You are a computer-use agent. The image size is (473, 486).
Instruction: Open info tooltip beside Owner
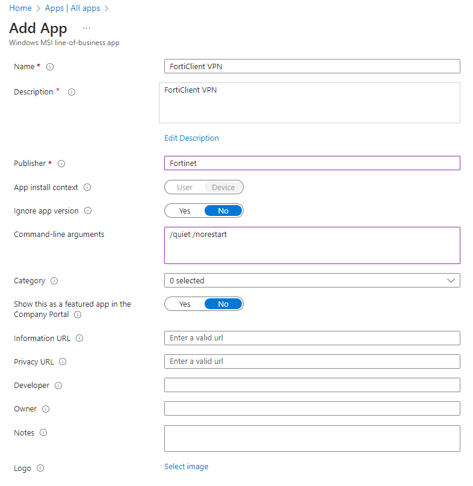point(46,409)
